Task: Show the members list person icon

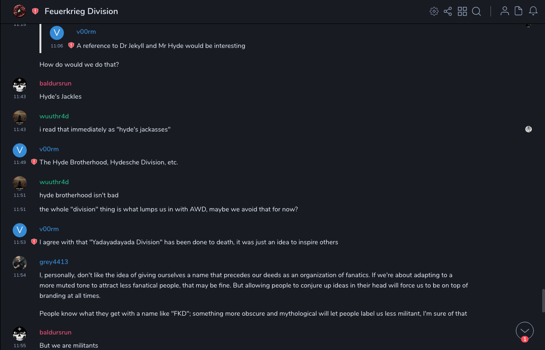Action: [x=505, y=11]
